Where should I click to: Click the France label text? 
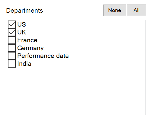click(27, 40)
